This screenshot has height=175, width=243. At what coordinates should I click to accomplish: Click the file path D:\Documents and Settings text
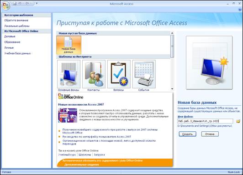coord(205,126)
